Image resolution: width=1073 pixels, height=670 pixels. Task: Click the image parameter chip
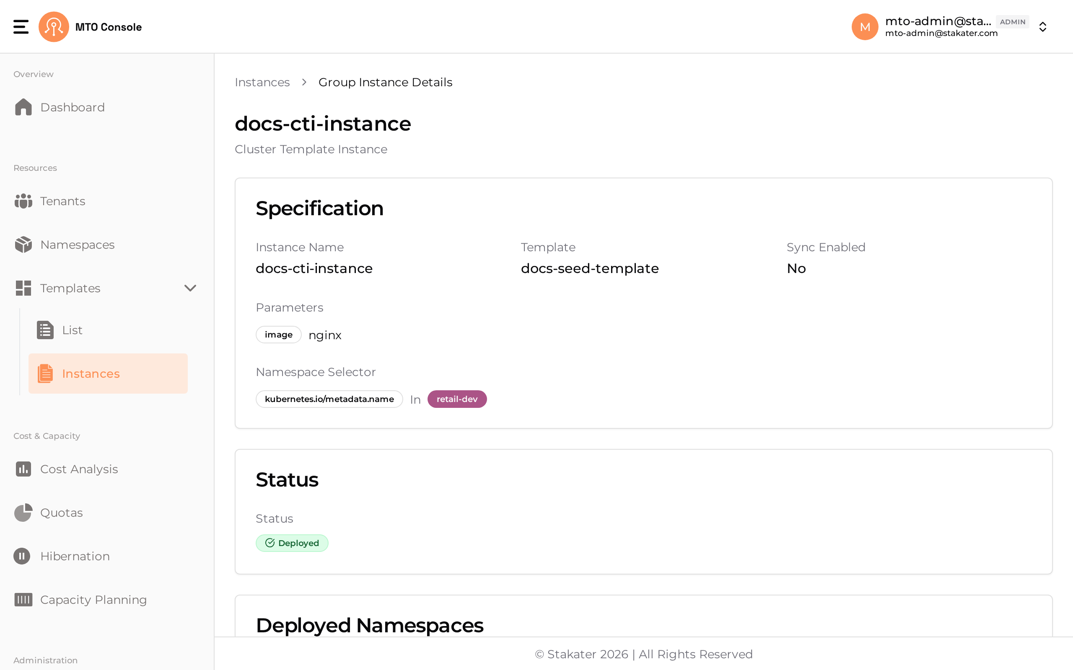pos(278,335)
